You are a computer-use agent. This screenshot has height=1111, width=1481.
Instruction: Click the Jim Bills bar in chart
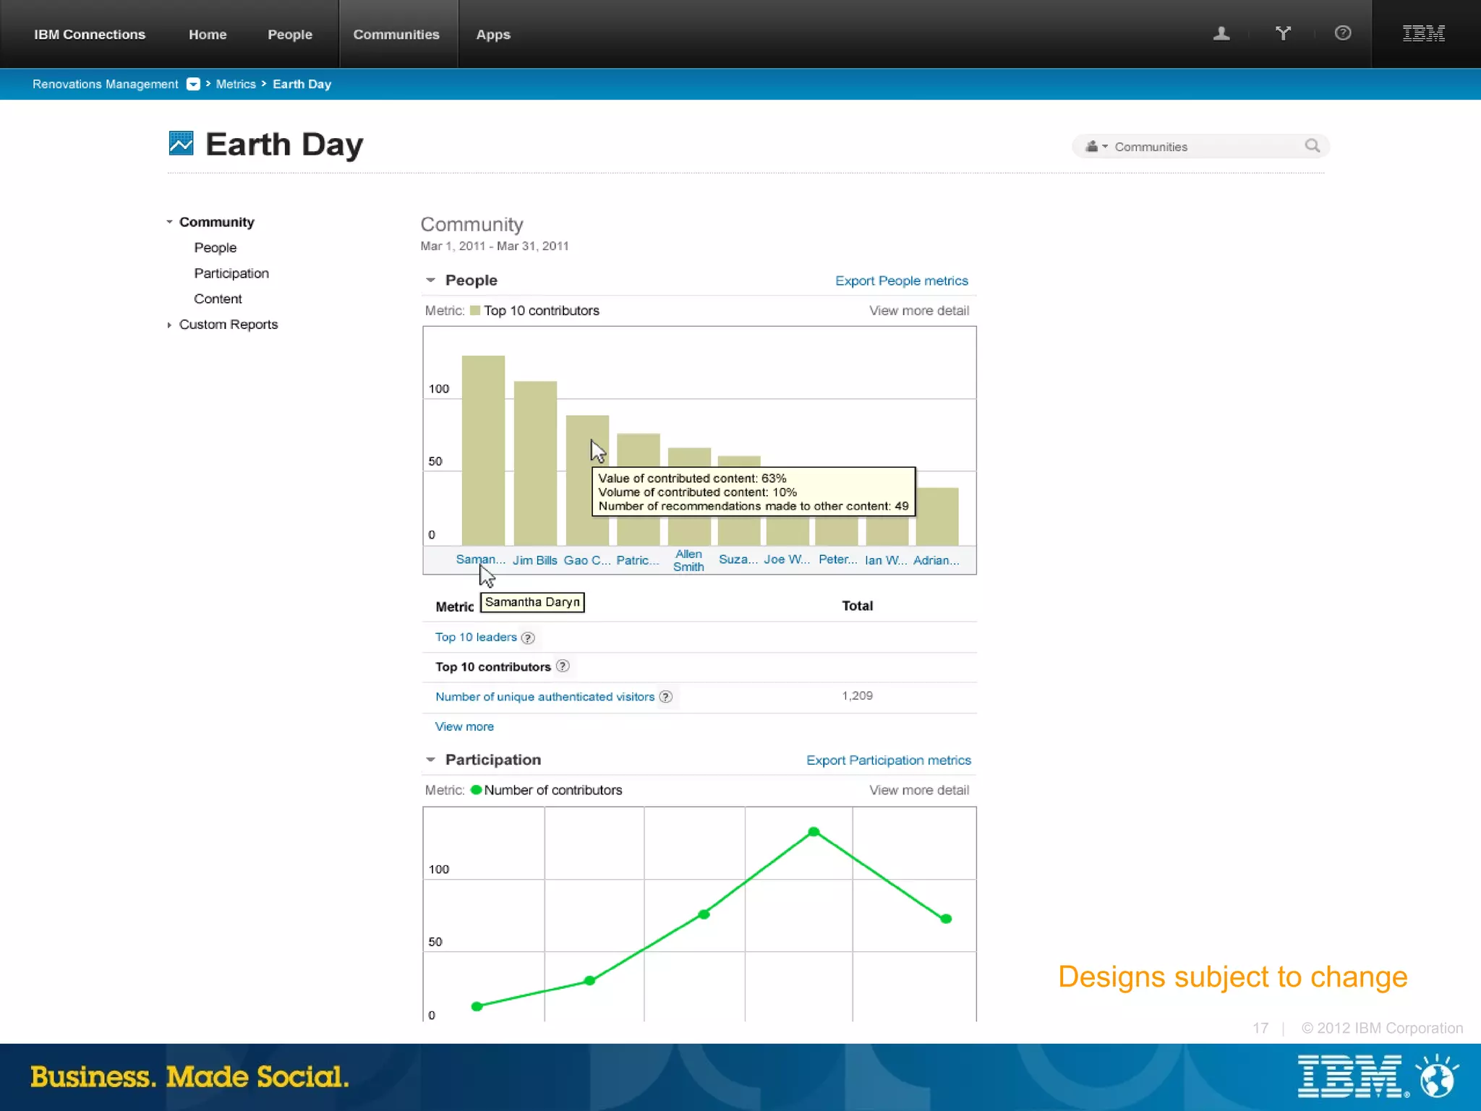point(535,463)
